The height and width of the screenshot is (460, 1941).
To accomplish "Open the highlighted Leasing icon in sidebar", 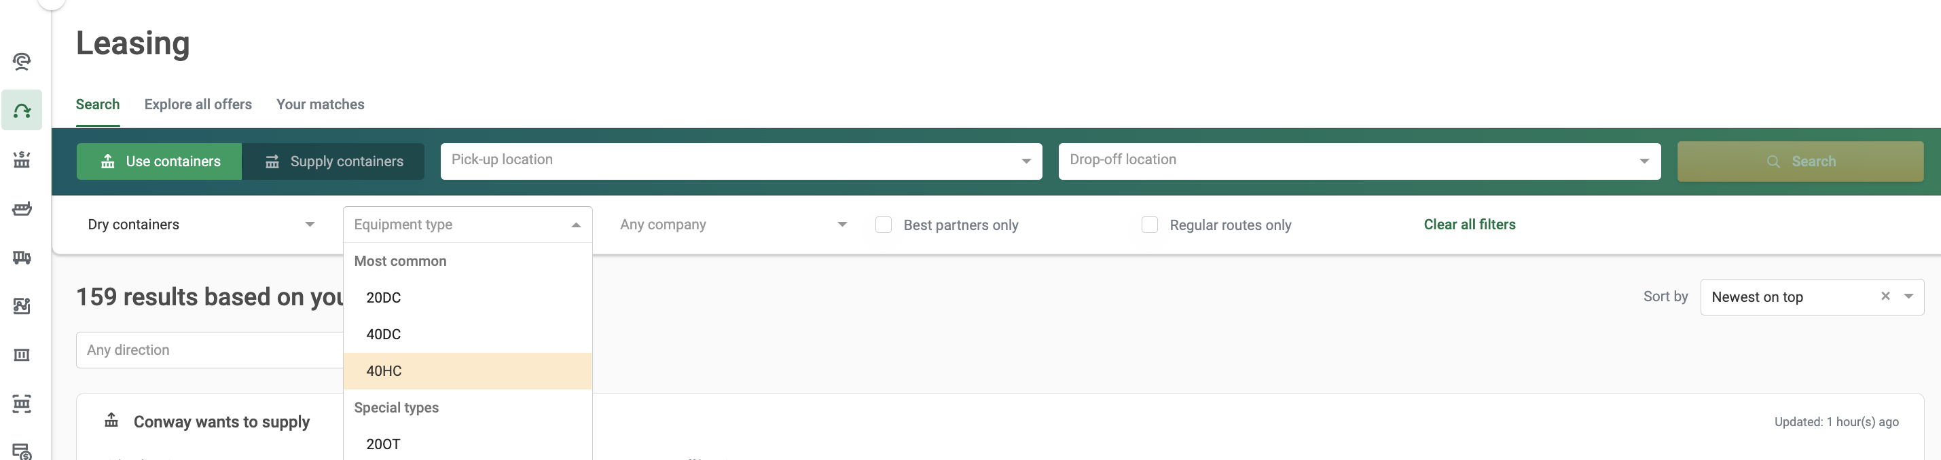I will click(x=22, y=111).
